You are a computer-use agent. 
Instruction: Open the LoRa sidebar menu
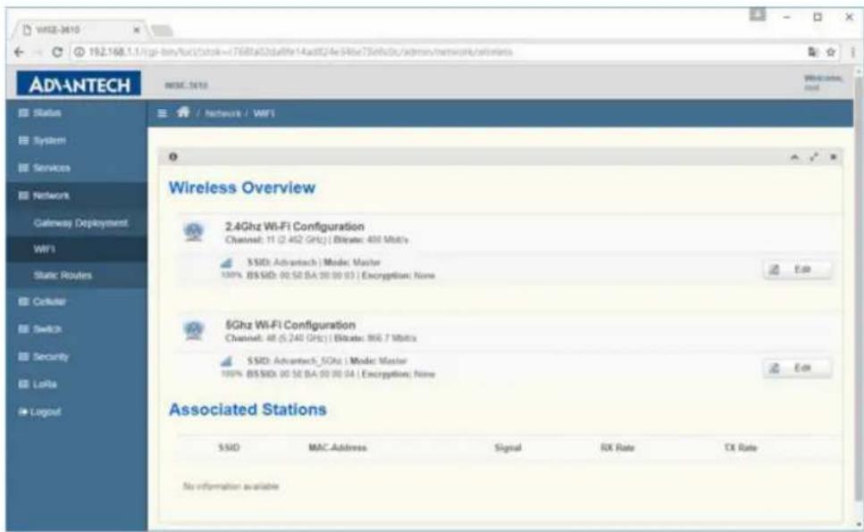[x=45, y=385]
